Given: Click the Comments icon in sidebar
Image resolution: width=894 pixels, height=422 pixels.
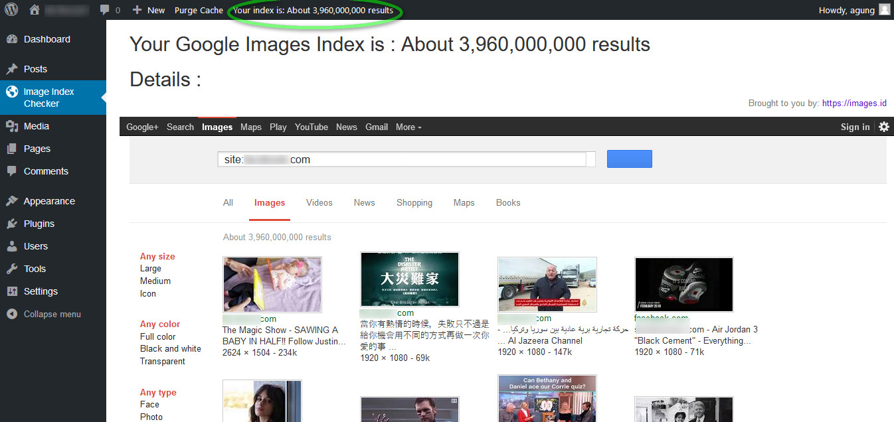Looking at the screenshot, I should (11, 171).
